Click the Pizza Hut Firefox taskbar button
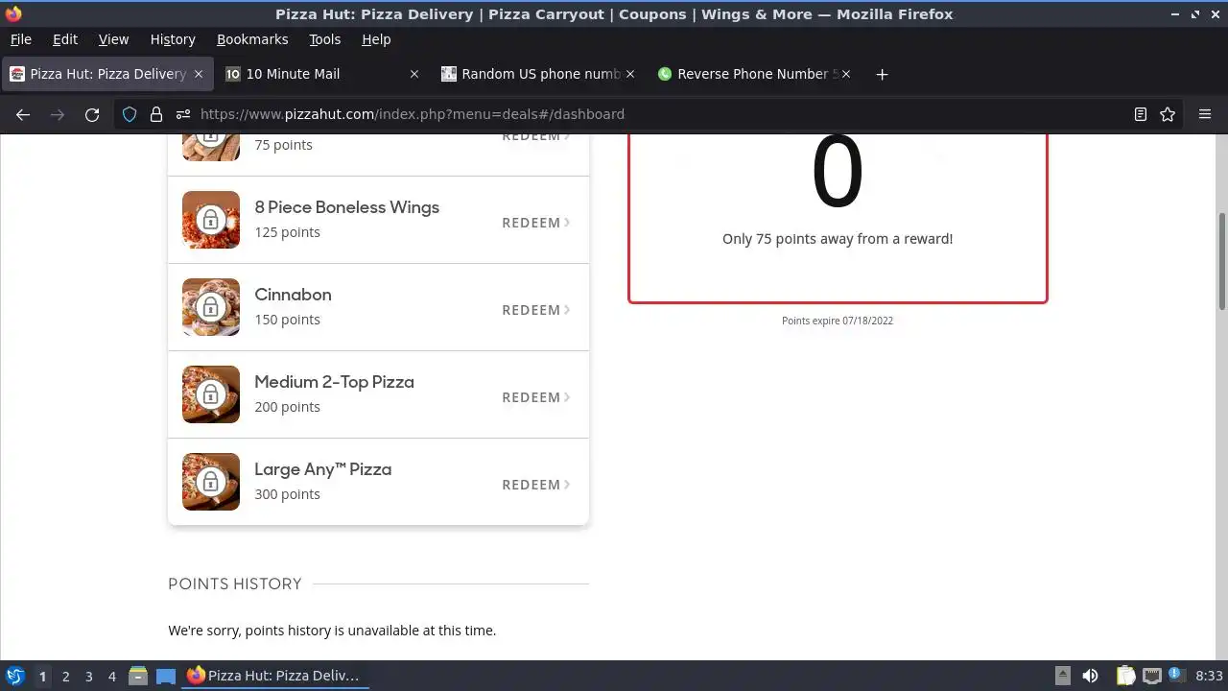1228x691 pixels. pyautogui.click(x=273, y=676)
